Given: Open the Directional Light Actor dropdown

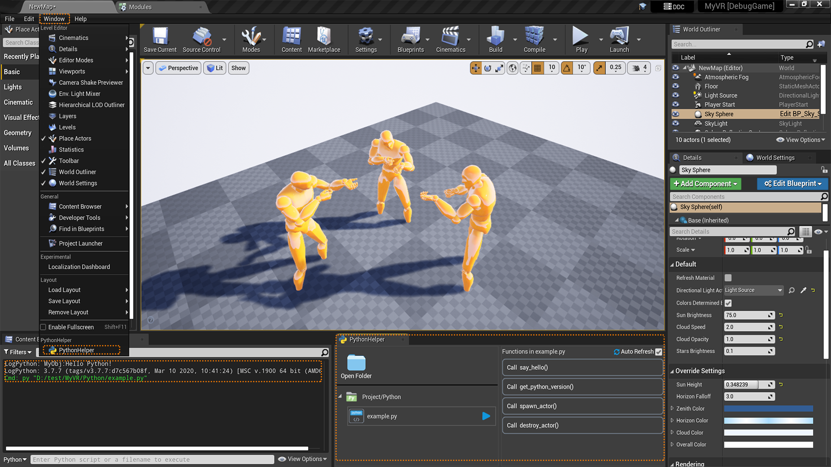Looking at the screenshot, I should pos(754,291).
